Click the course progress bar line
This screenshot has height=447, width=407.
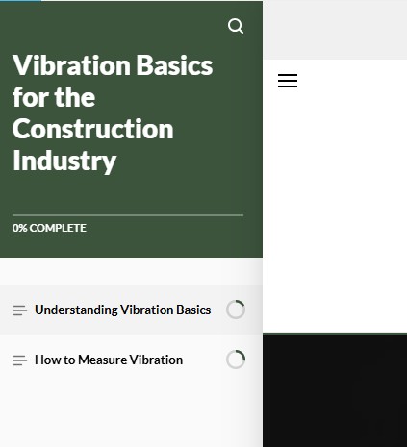pyautogui.click(x=128, y=215)
